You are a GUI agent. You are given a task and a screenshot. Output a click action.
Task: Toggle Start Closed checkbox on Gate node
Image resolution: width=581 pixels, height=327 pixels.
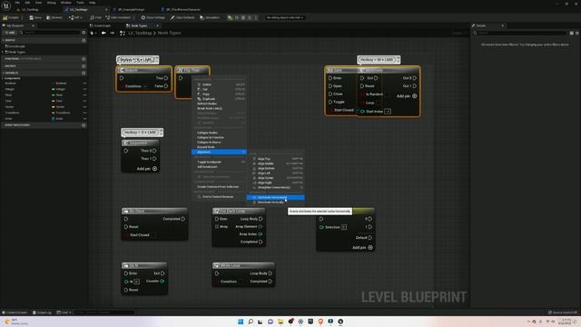357,110
